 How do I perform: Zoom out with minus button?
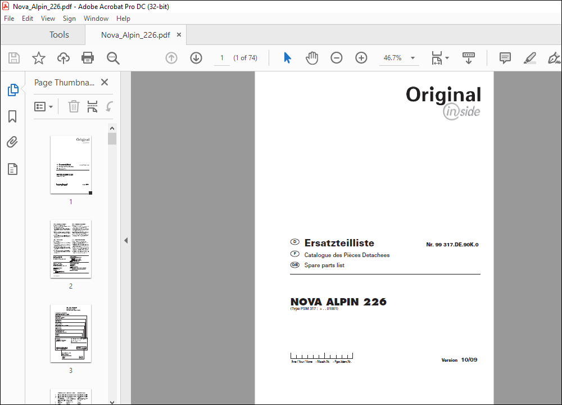(336, 58)
